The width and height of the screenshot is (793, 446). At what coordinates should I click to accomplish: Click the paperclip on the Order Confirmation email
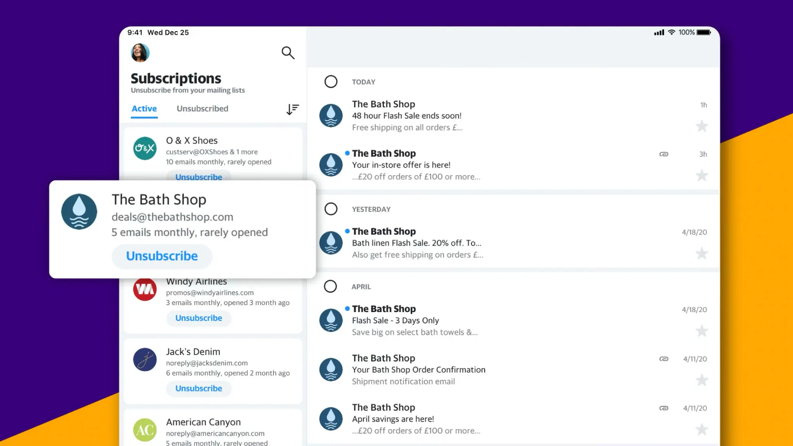(664, 359)
